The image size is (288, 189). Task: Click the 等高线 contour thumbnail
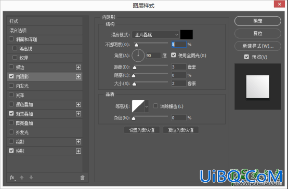(138, 106)
